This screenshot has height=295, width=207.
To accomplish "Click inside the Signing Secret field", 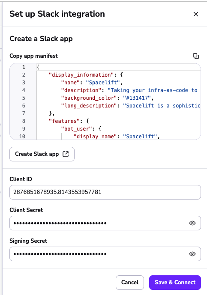I will point(105,254).
